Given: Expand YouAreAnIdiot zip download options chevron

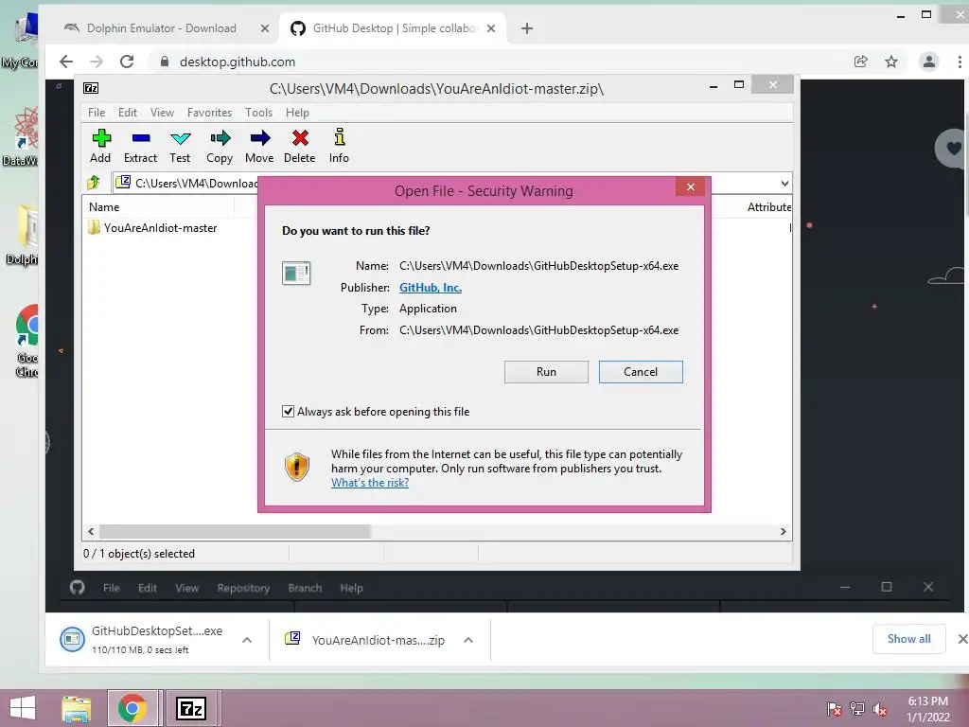Looking at the screenshot, I should click(x=468, y=640).
